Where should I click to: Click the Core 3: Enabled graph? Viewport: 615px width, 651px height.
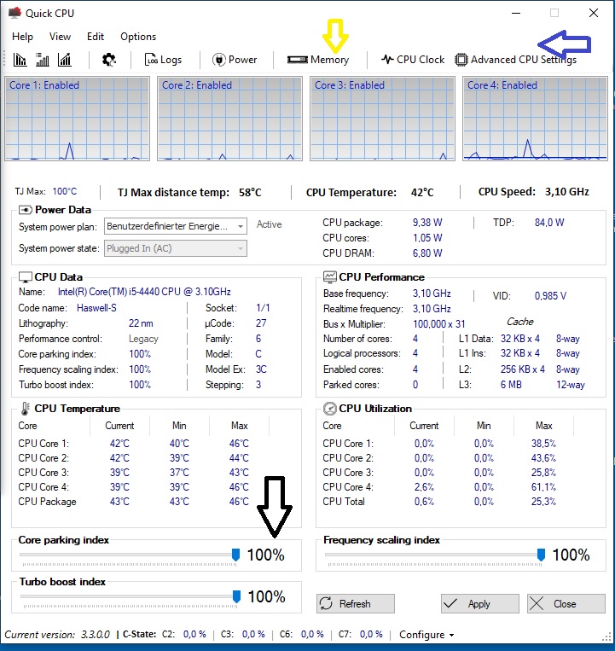[383, 119]
